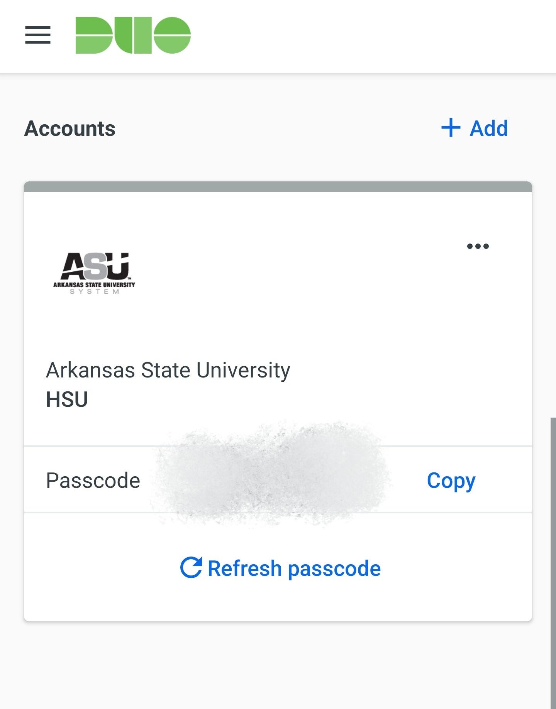Viewport: 556px width, 709px height.
Task: Tap the refresh arrow icon
Action: coord(191,568)
